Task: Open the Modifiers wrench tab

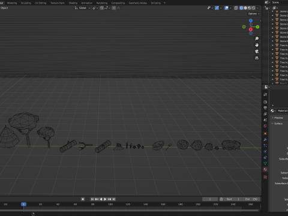Action: point(265,139)
